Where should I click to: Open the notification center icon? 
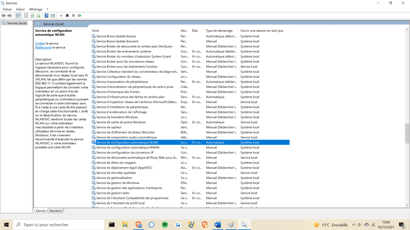(x=402, y=225)
